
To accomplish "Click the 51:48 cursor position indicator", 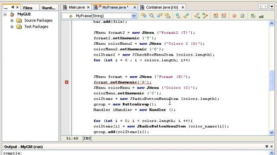I will [72, 139].
